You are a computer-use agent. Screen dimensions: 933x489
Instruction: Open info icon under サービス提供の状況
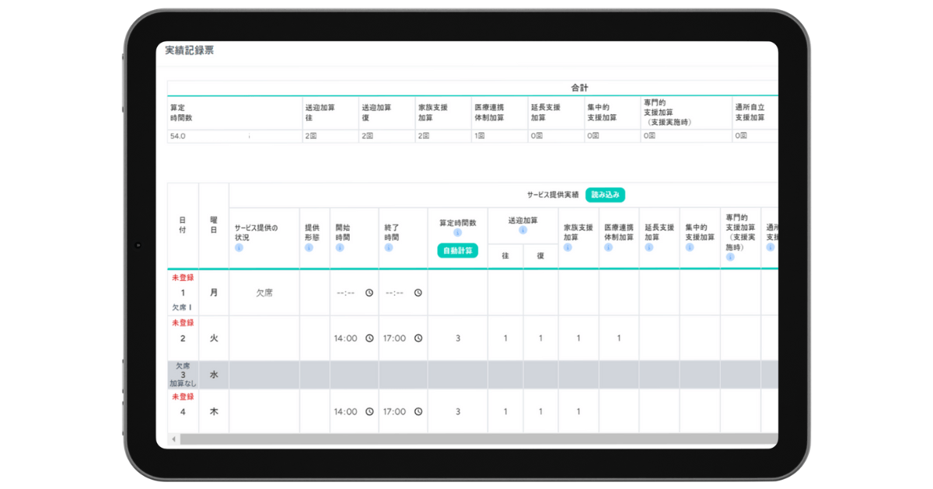[239, 248]
